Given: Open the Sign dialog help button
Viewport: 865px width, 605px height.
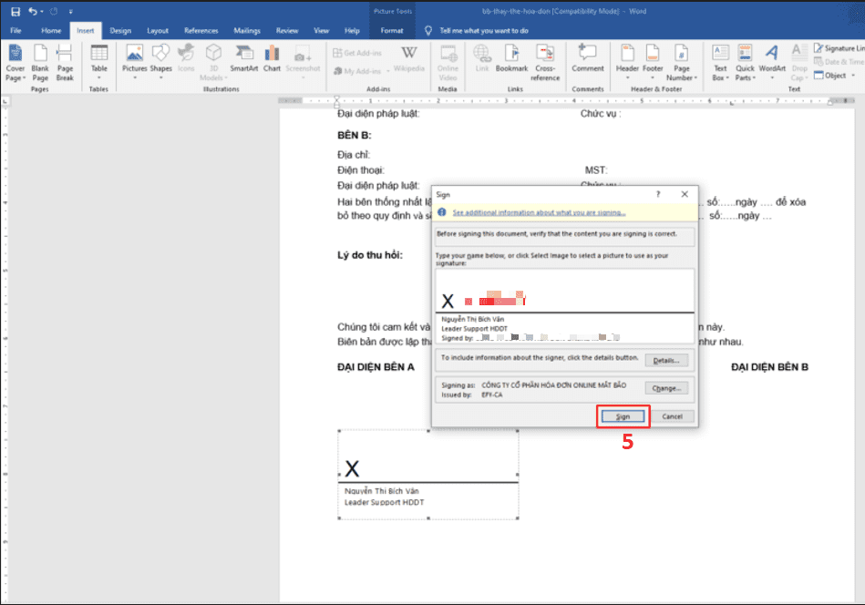Looking at the screenshot, I should tap(658, 194).
